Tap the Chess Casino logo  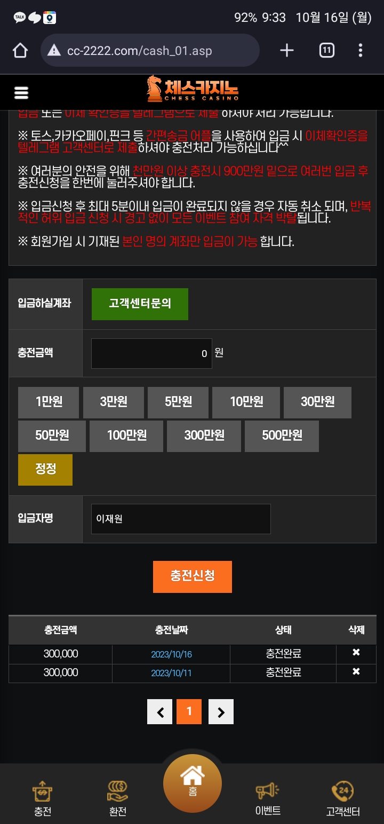point(193,89)
